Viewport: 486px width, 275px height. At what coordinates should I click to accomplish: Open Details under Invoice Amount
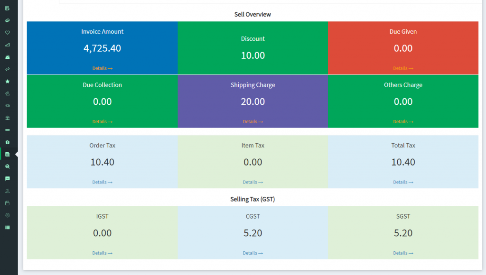102,68
